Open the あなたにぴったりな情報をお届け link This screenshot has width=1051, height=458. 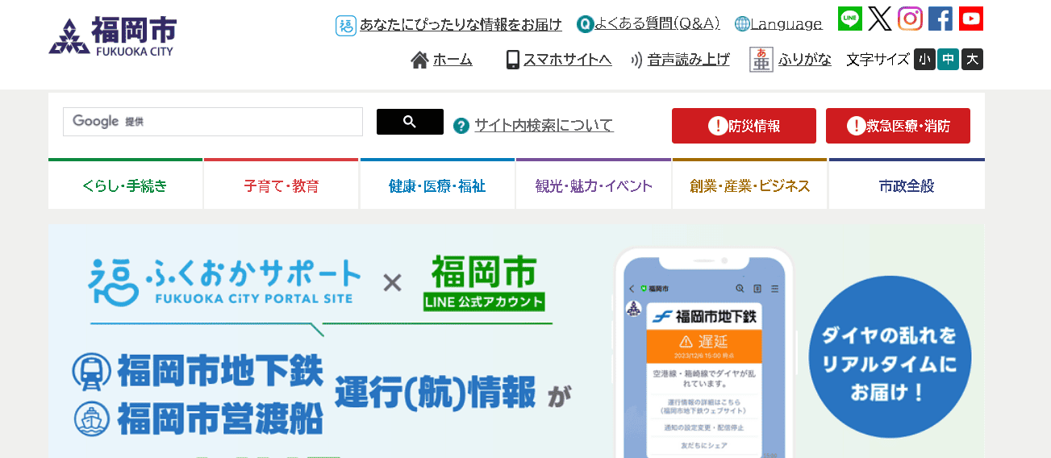tap(461, 25)
